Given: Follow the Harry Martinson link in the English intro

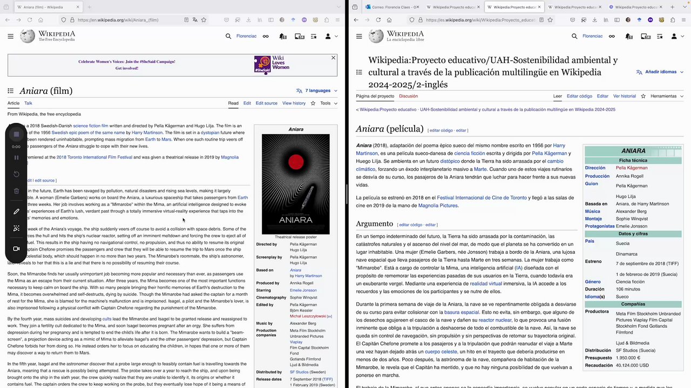Looking at the screenshot, I should click(147, 133).
